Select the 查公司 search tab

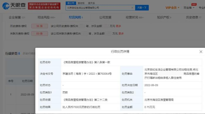pos(71,3)
